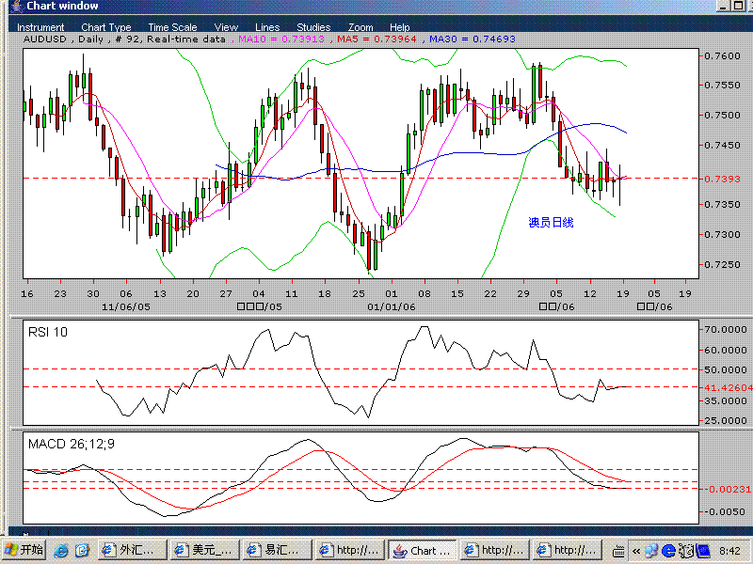Click the AUDUSD , Daily instrument label
Image resolution: width=753 pixels, height=564 pixels.
point(63,39)
